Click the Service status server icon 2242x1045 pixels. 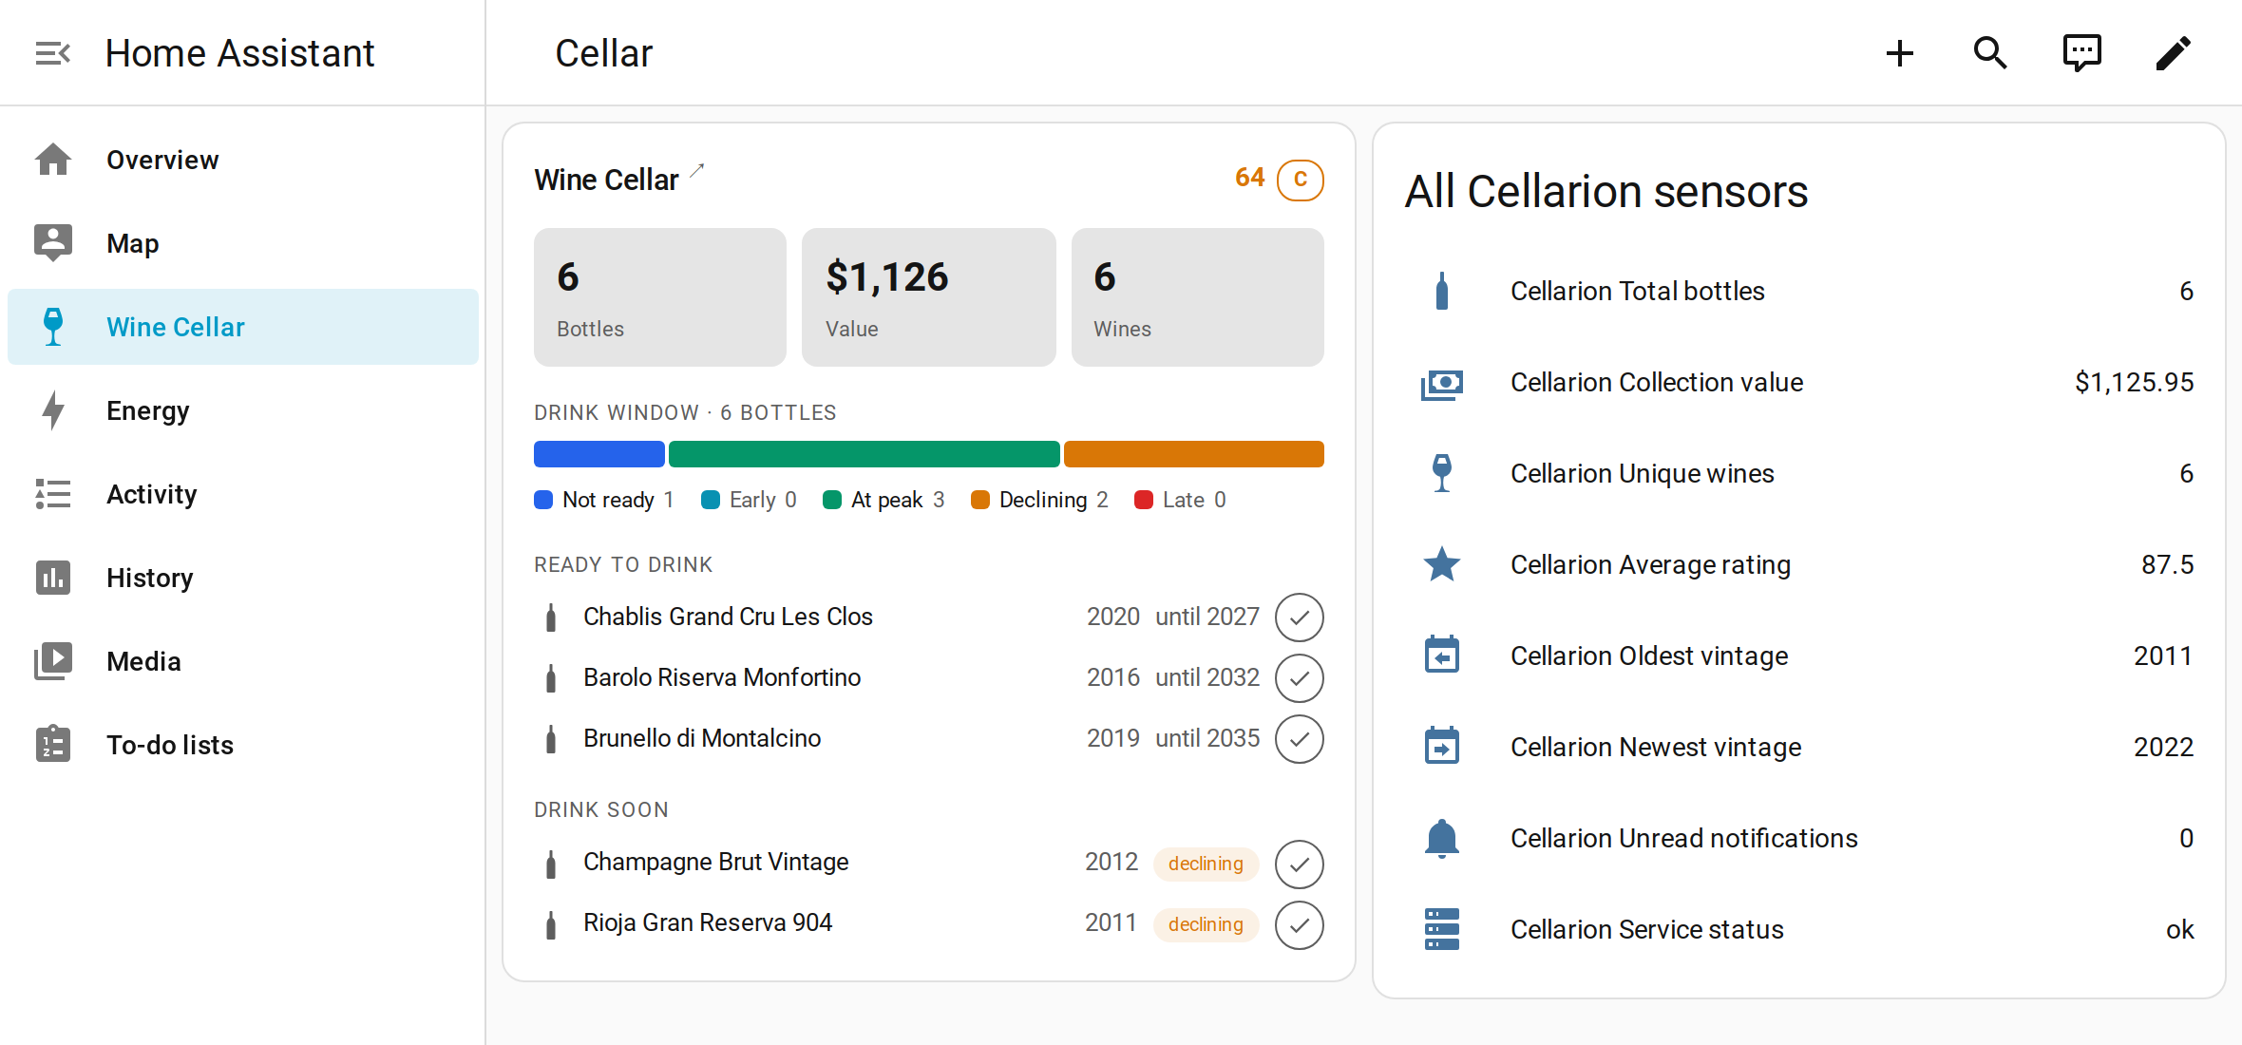1442,929
